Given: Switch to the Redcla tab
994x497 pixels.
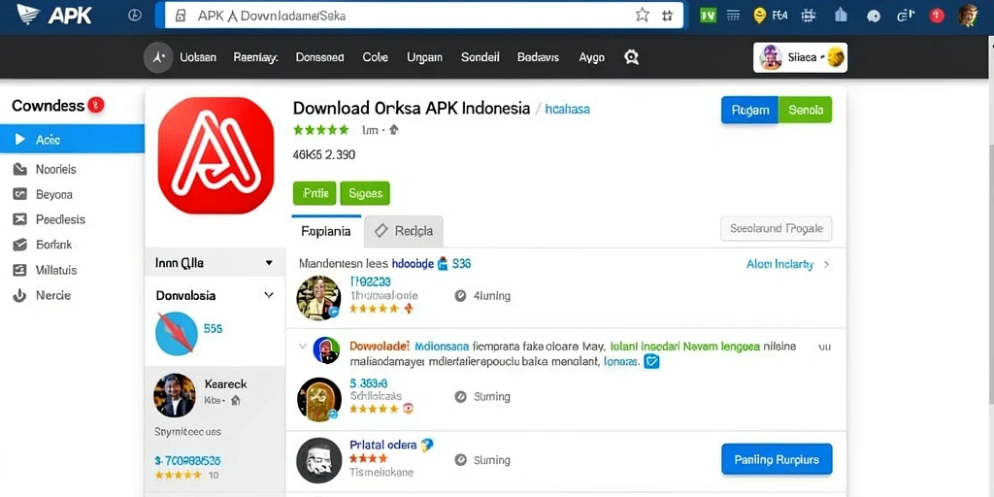Looking at the screenshot, I should tap(404, 231).
